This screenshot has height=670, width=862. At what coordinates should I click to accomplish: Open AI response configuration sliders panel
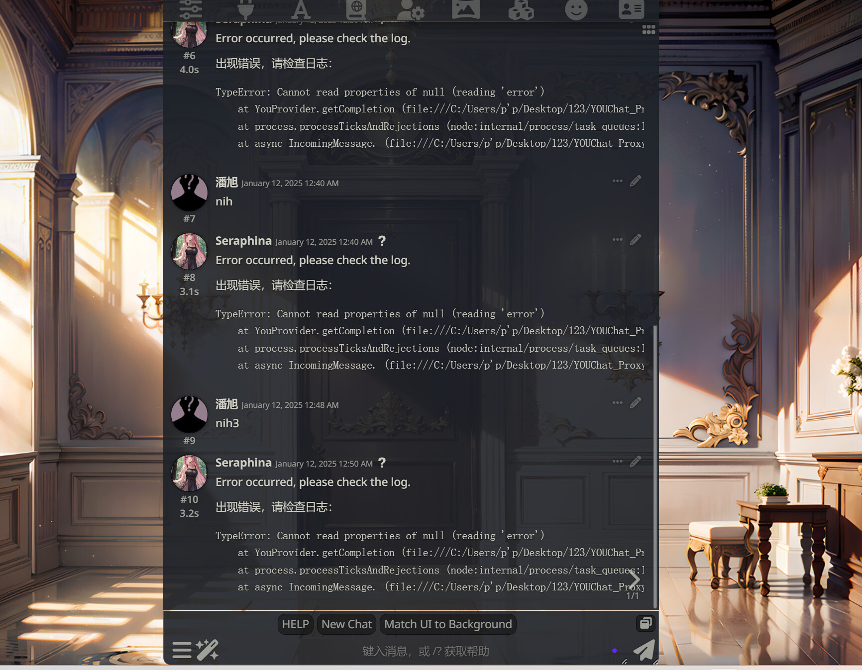point(191,9)
